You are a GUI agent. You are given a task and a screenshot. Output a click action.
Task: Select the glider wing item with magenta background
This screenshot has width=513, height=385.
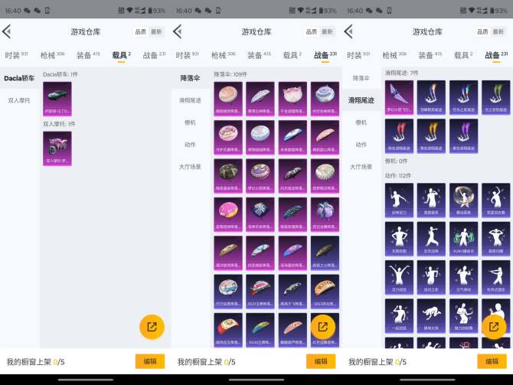pos(399,97)
